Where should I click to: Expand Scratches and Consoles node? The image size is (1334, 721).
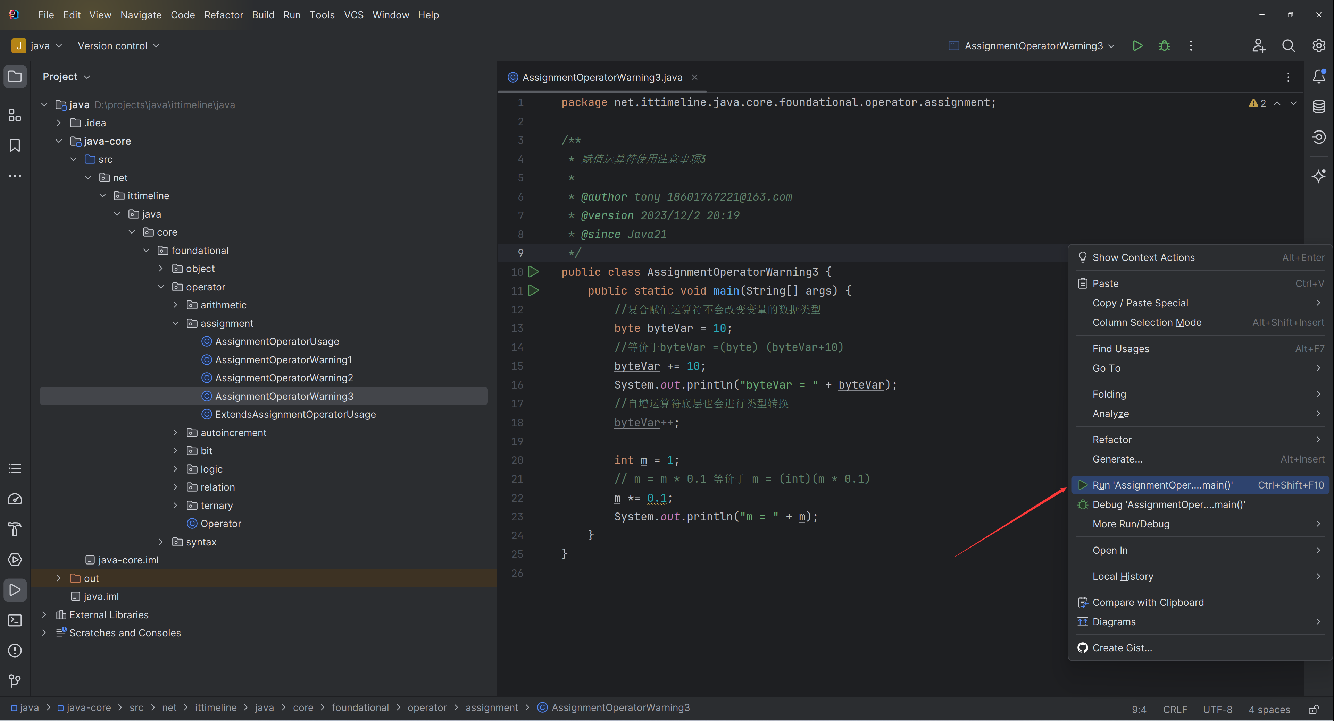(x=44, y=633)
